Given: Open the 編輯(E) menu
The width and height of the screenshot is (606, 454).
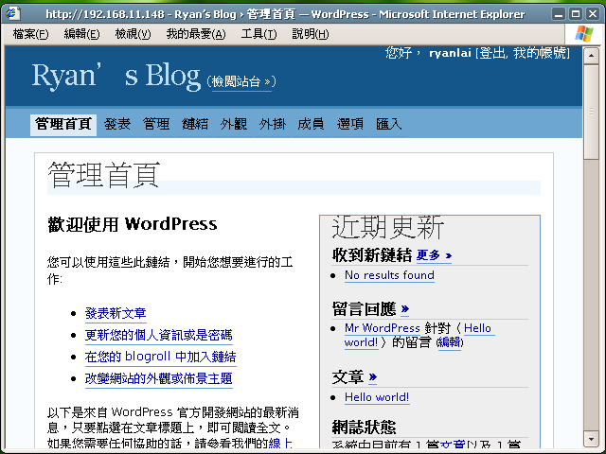Looking at the screenshot, I should click(x=81, y=34).
